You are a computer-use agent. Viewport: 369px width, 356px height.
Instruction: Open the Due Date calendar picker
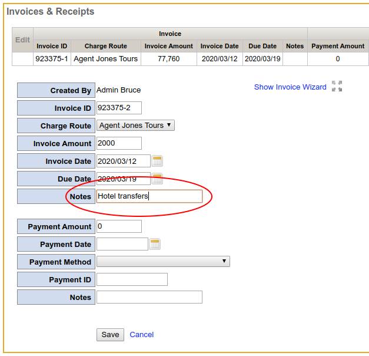[157, 179]
